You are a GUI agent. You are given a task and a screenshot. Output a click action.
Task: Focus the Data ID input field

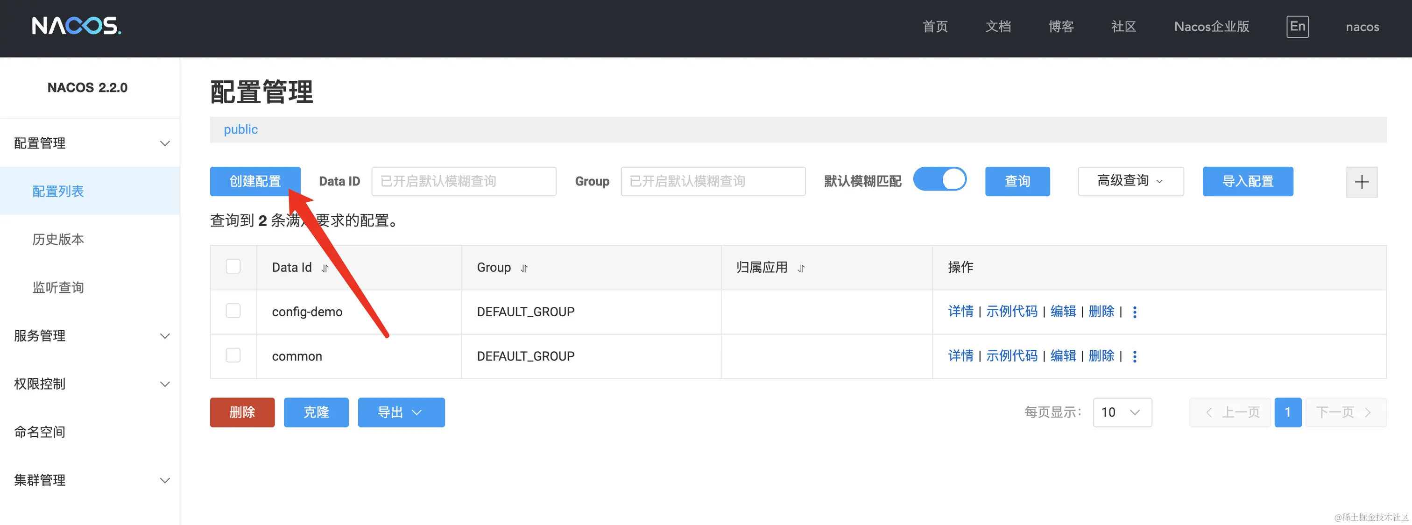(x=464, y=181)
